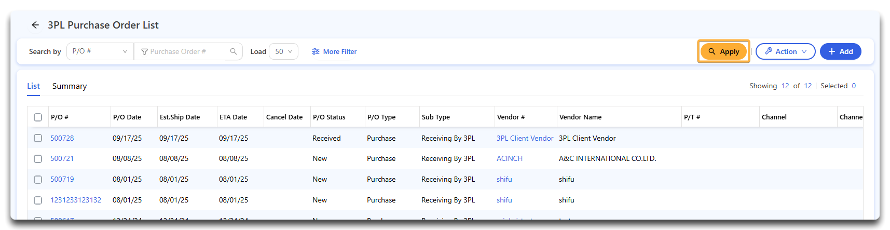This screenshot has height=230, width=890.
Task: Check the box for P/O 500728
Action: click(x=38, y=138)
